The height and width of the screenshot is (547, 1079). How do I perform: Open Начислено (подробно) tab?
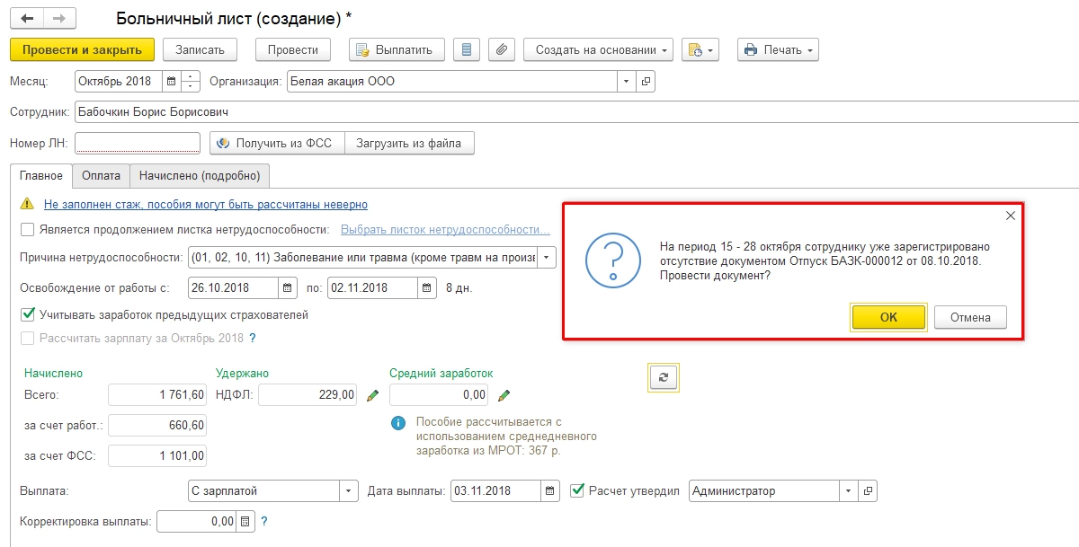click(x=200, y=176)
